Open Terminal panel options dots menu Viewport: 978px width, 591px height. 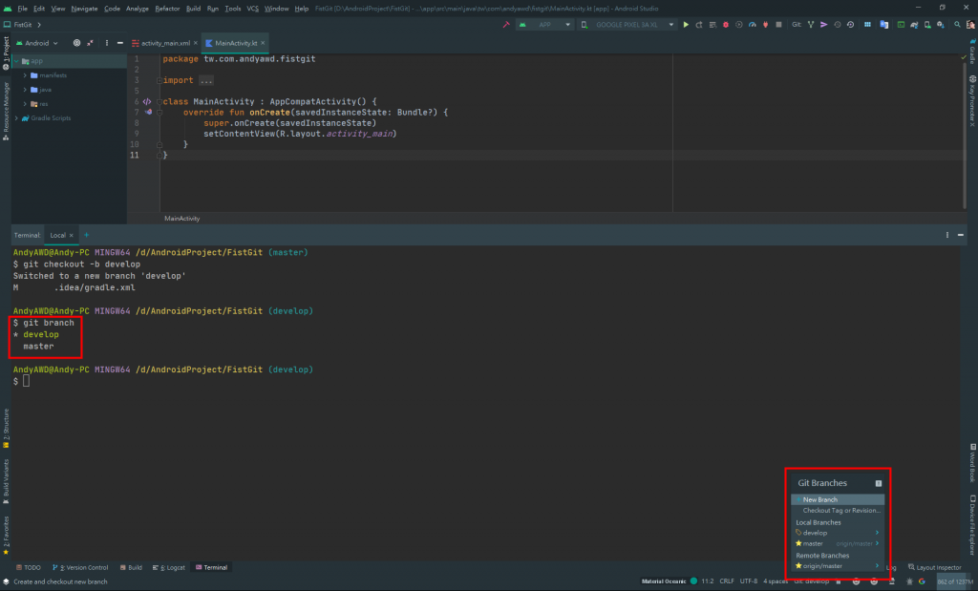click(946, 235)
